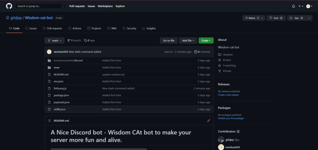Click the folder icon for functions/events/discord
This screenshot has height=150, width=318.
[49, 61]
